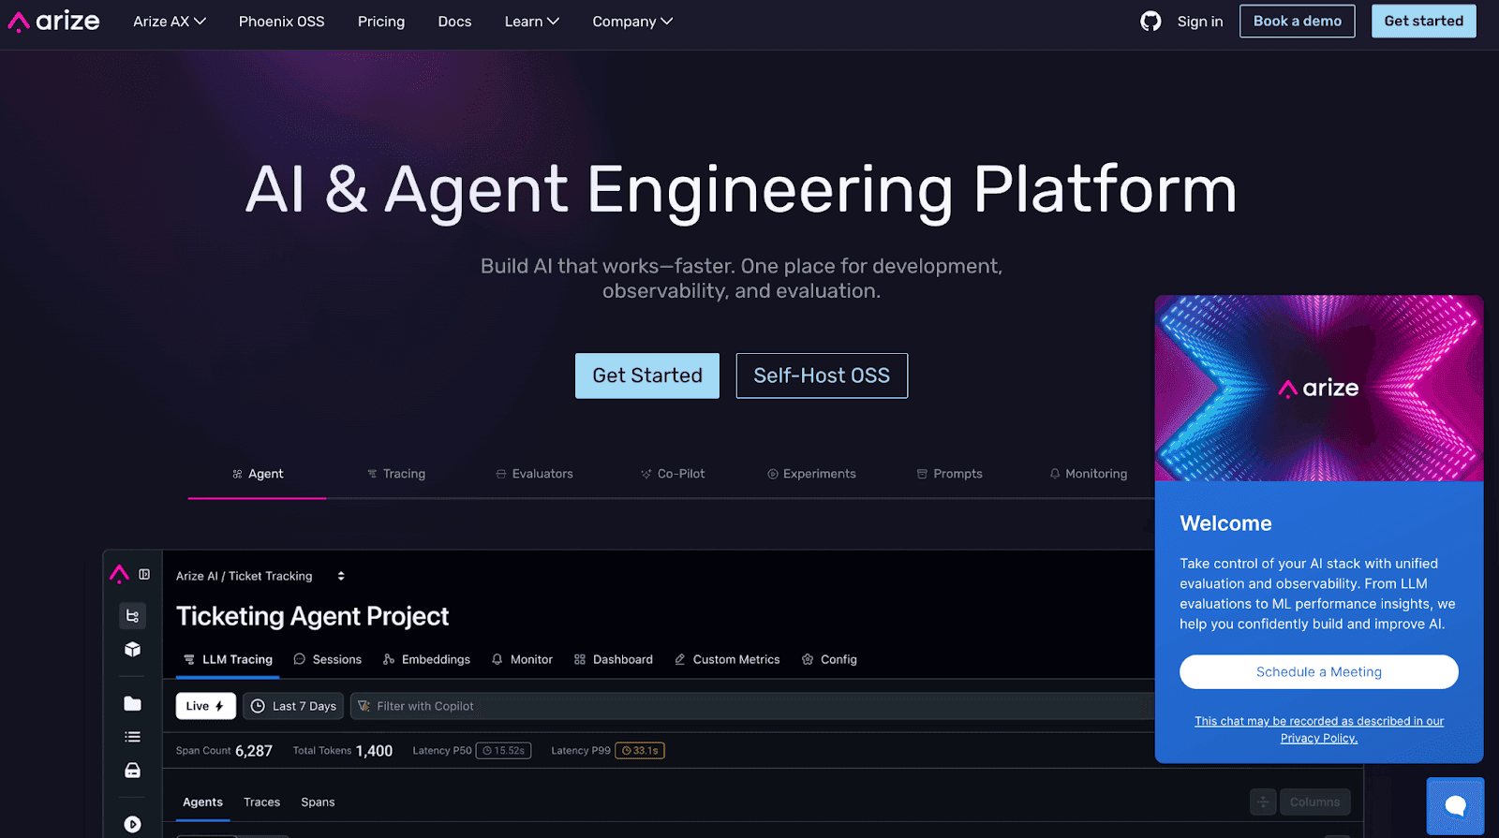This screenshot has width=1499, height=838.
Task: Click the column adjust icon beside Columns
Action: click(x=1263, y=801)
